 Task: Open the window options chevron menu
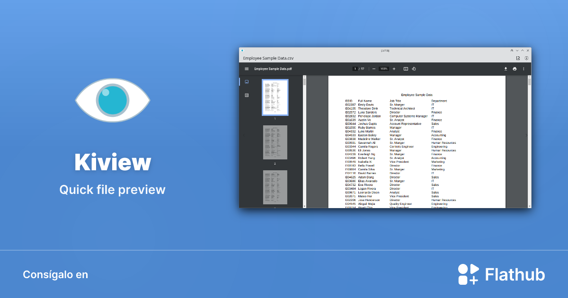pos(517,50)
